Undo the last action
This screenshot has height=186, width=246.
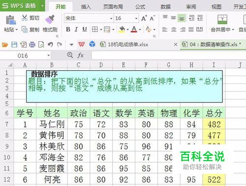[50, 45]
